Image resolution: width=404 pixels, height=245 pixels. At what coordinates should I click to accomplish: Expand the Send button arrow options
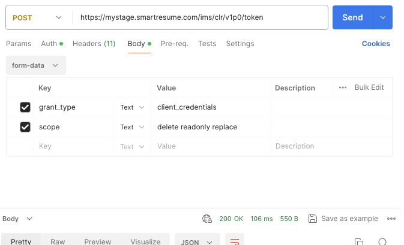click(x=383, y=18)
